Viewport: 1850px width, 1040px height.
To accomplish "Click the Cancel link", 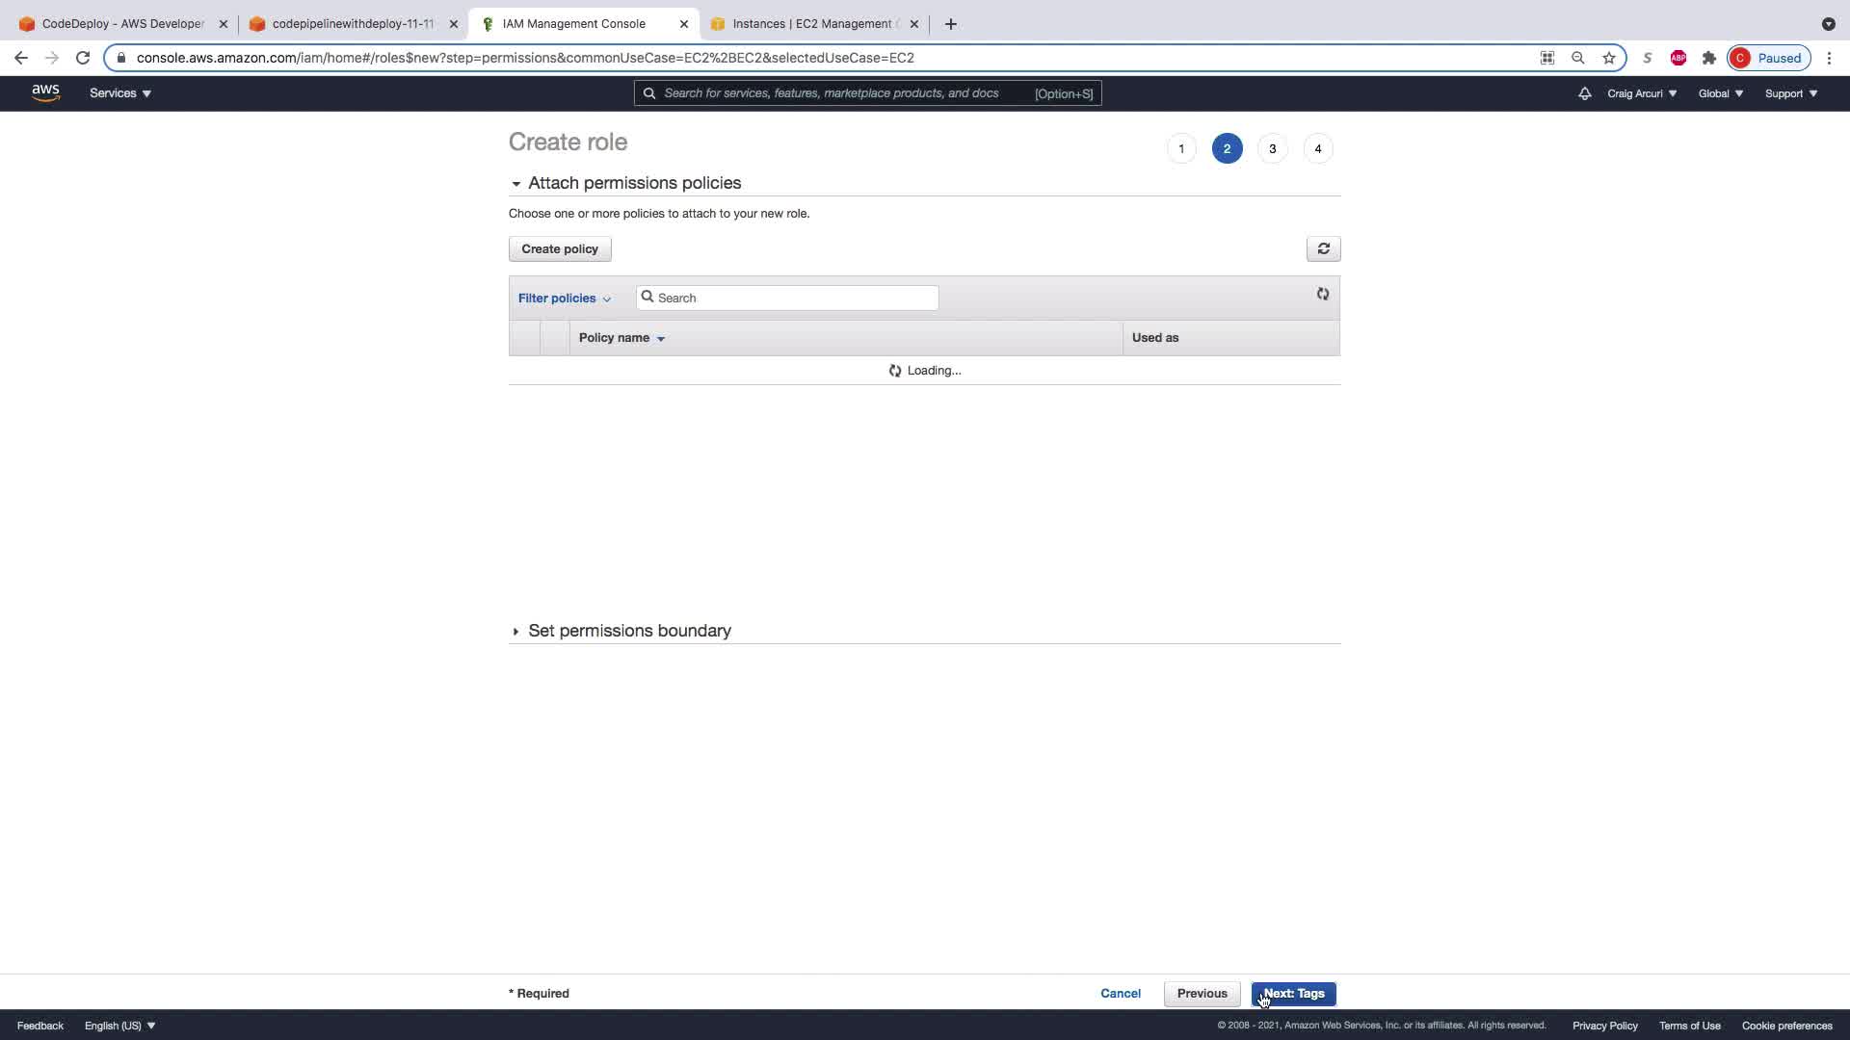I will click(1120, 994).
